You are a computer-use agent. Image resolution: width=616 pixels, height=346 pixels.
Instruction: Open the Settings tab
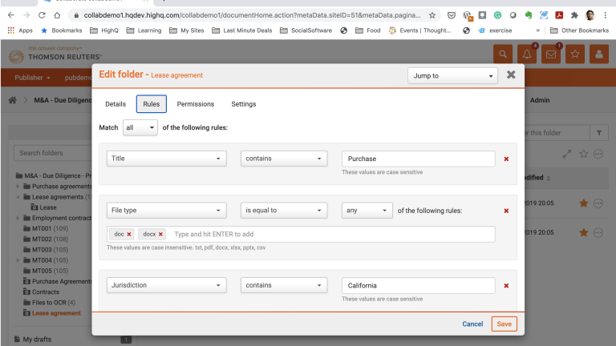pos(243,104)
